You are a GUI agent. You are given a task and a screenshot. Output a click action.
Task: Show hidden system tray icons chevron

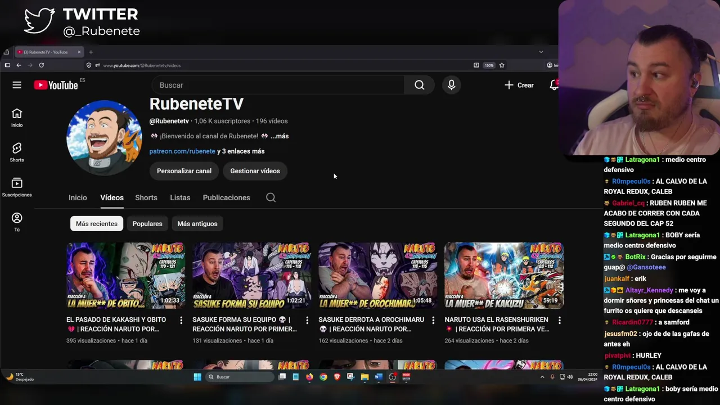tap(542, 377)
